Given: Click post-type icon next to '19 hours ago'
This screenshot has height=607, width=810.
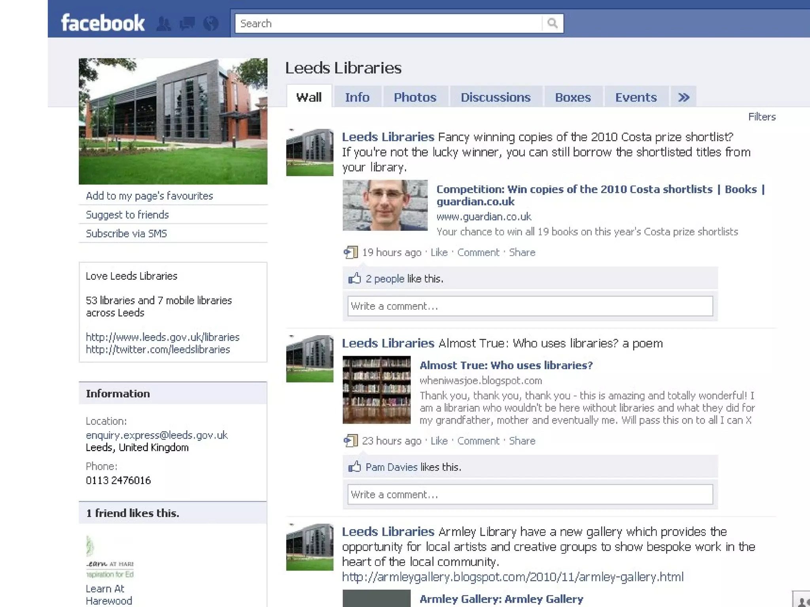Looking at the screenshot, I should [x=350, y=252].
